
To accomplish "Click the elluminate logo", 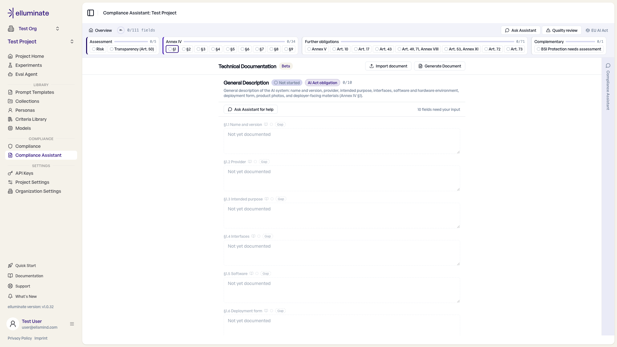I will (x=28, y=13).
